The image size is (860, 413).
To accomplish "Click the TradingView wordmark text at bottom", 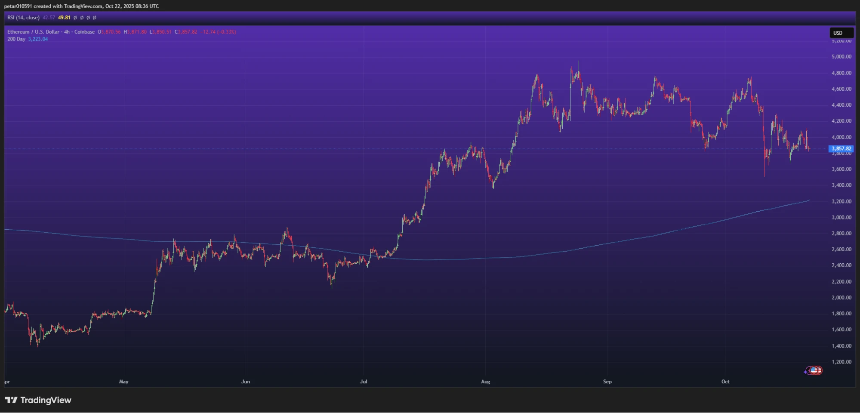I will coord(46,400).
